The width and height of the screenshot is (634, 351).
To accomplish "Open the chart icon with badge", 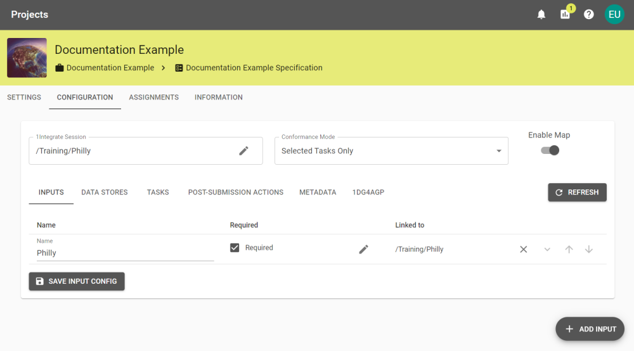I will pos(566,15).
